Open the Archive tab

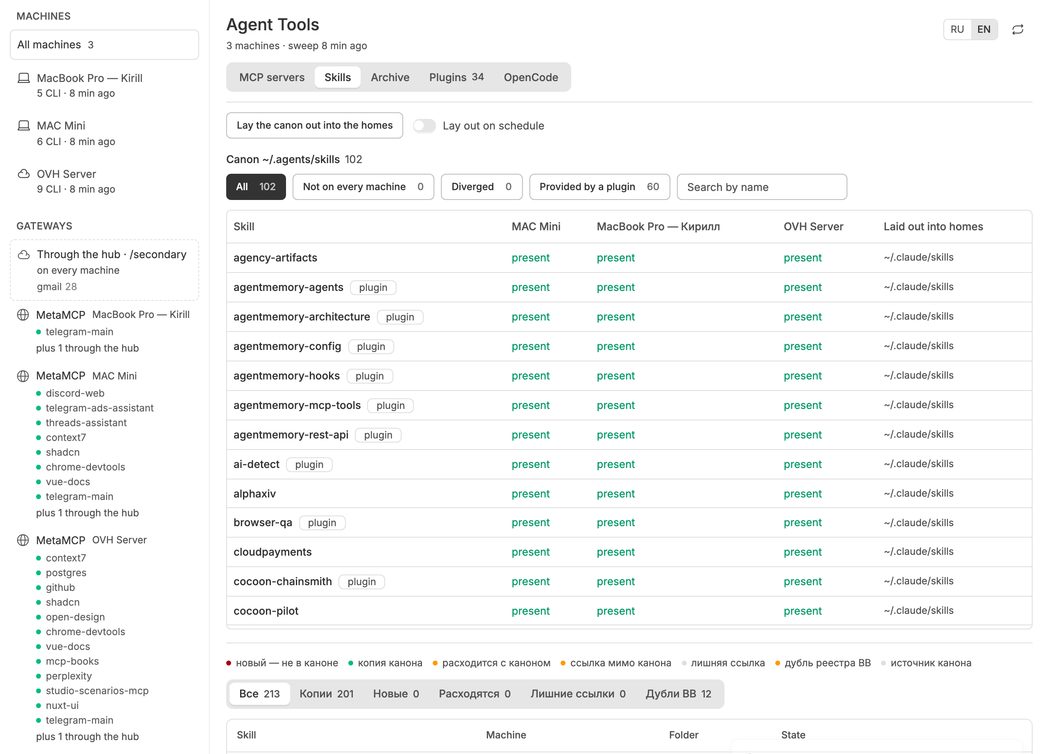(390, 77)
